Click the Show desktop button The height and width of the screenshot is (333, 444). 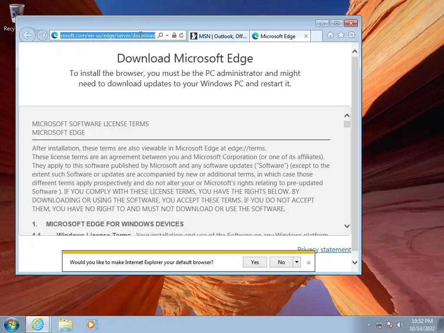coord(441,324)
